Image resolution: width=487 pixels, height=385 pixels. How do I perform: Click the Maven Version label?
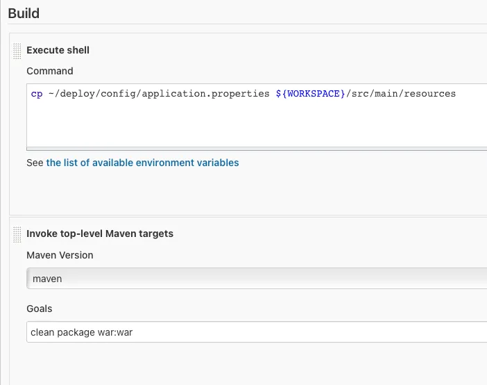(60, 255)
